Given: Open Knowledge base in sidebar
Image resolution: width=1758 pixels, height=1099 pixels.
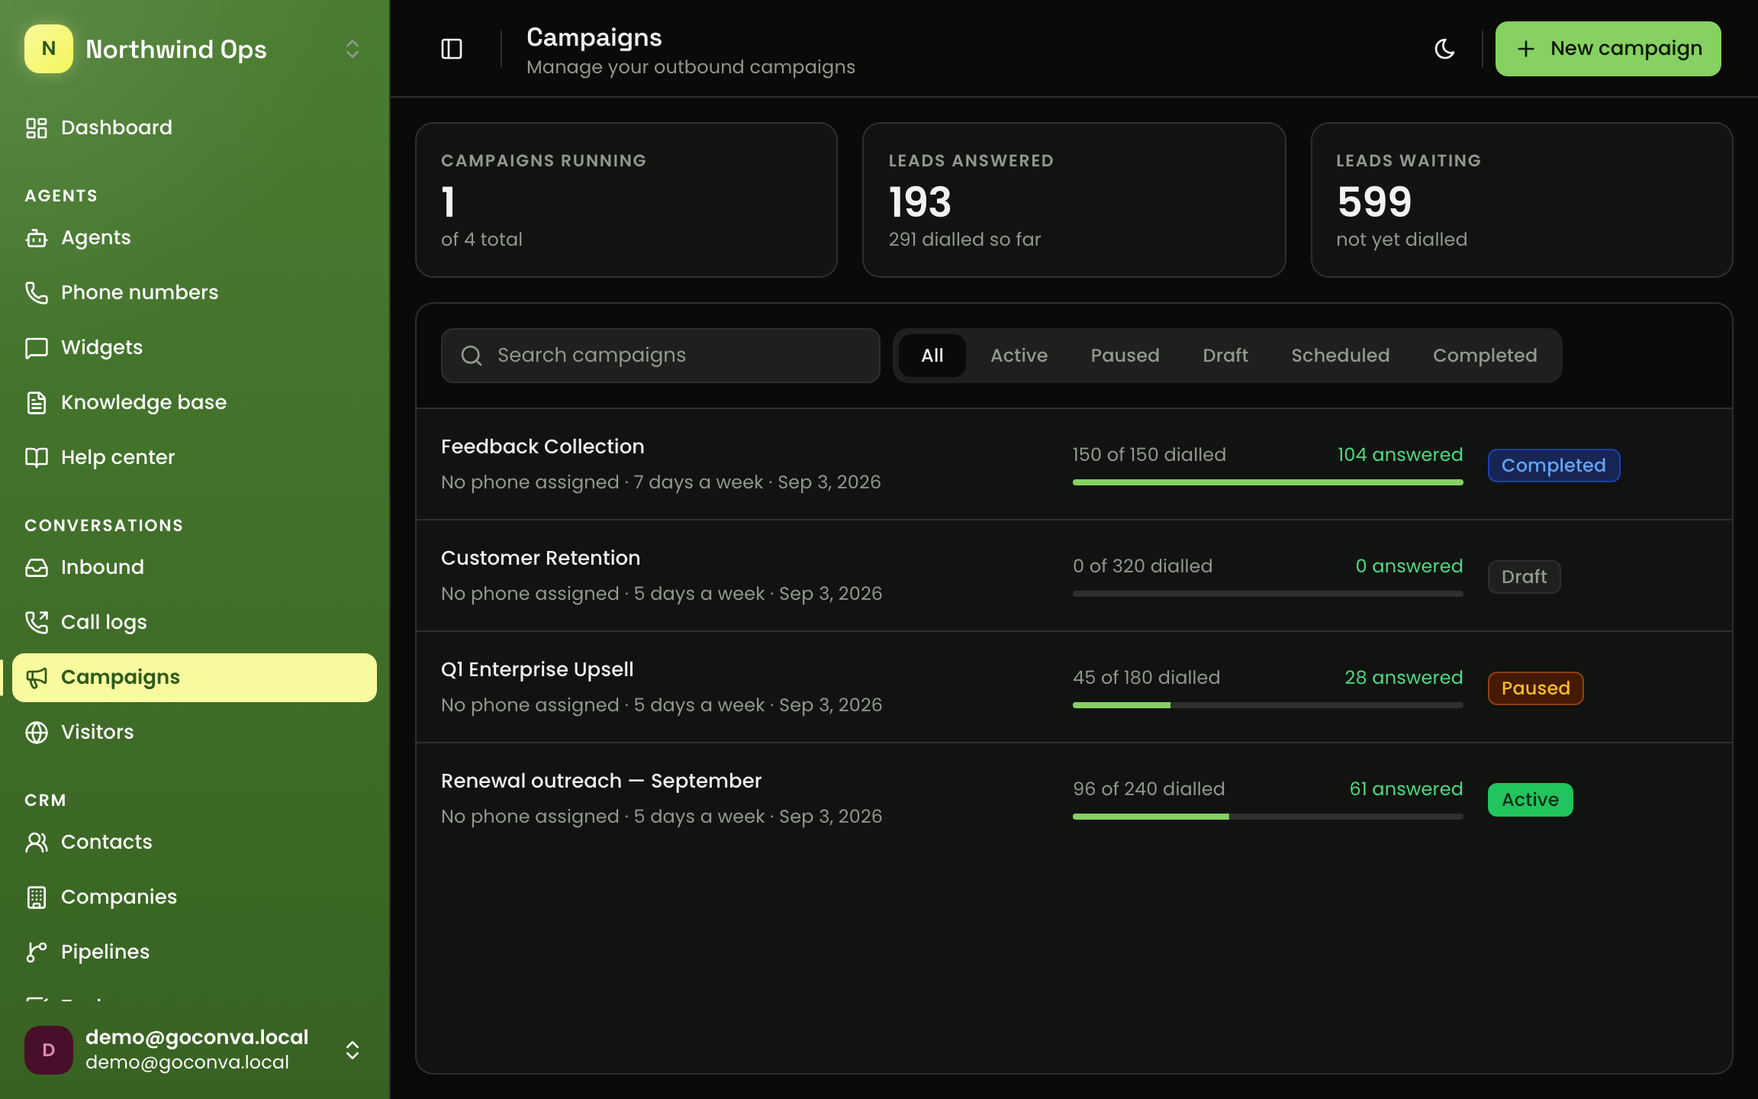Looking at the screenshot, I should click(x=195, y=402).
